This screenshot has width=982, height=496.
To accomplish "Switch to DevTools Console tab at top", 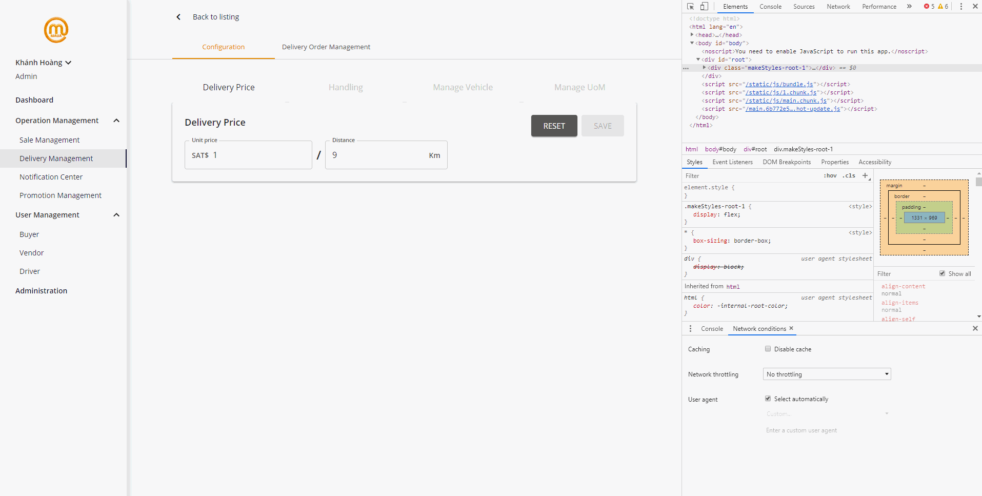I will coord(771,7).
